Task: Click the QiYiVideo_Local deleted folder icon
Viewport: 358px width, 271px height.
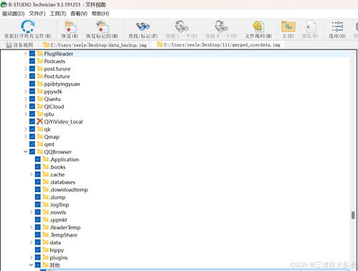Action: click(40, 121)
